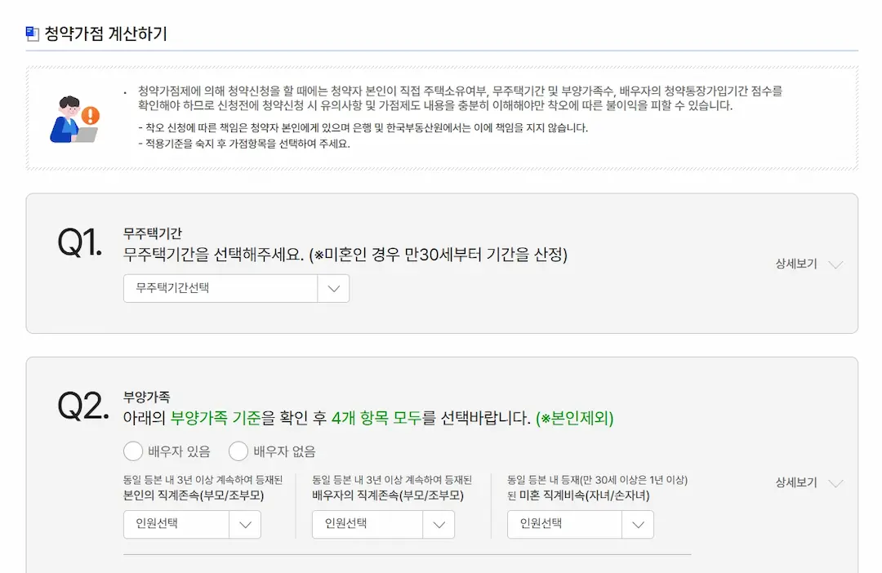The width and height of the screenshot is (882, 573).
Task: Click the arrow of 미혼 직계비속 인원선택
Action: (638, 525)
